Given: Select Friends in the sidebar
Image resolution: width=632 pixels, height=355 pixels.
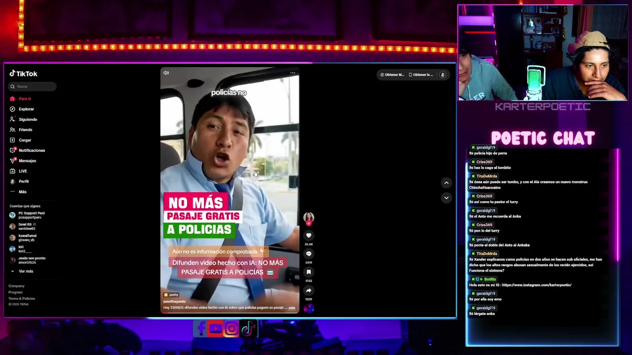Looking at the screenshot, I should (x=25, y=130).
